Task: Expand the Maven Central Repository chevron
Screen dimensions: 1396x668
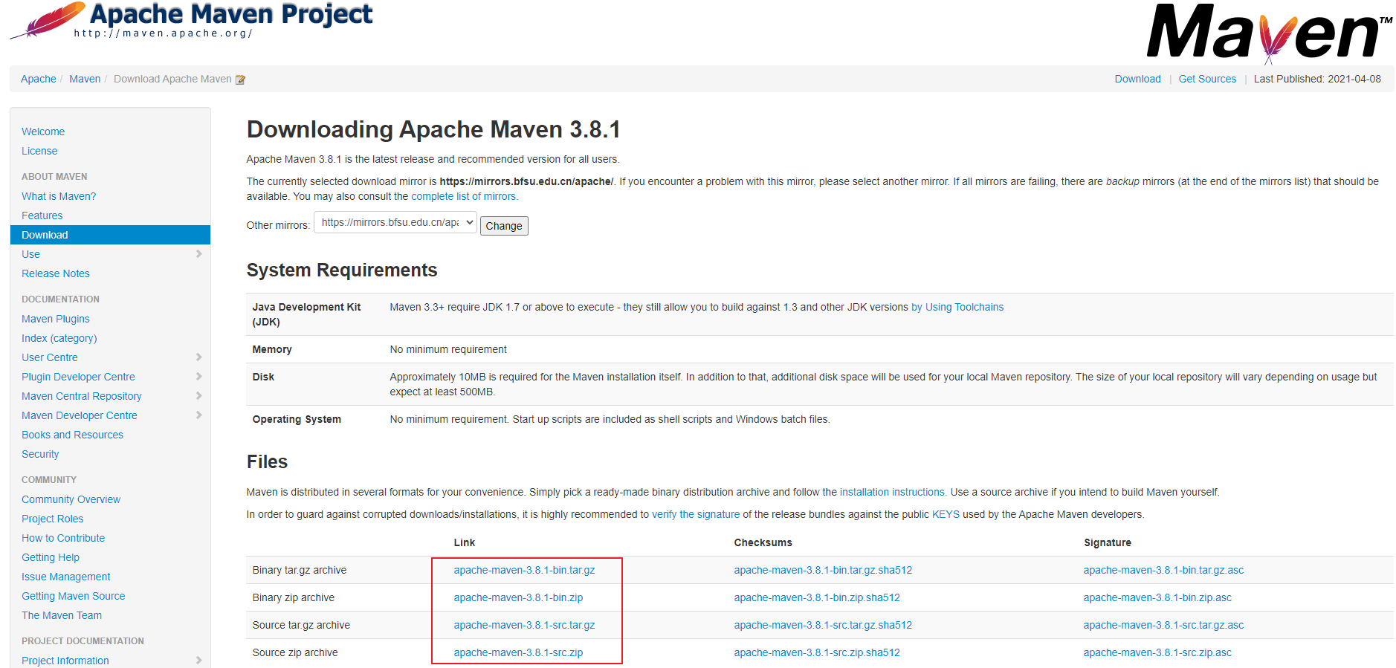Action: click(x=198, y=396)
